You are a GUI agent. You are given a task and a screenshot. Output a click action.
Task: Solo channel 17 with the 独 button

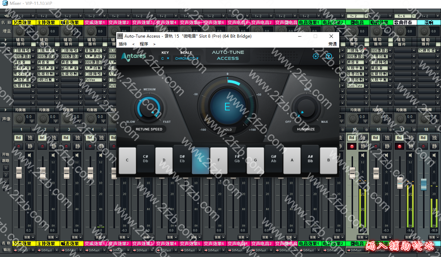tap(411, 138)
